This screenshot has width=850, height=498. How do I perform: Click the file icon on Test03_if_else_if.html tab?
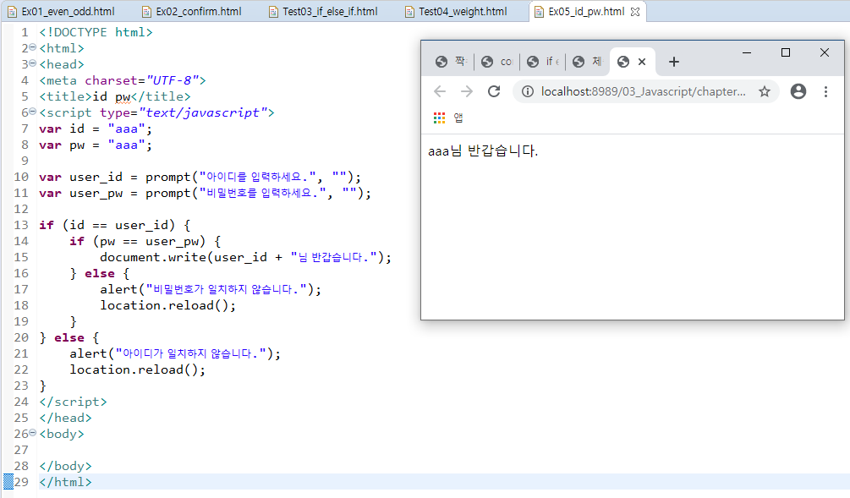coord(274,12)
